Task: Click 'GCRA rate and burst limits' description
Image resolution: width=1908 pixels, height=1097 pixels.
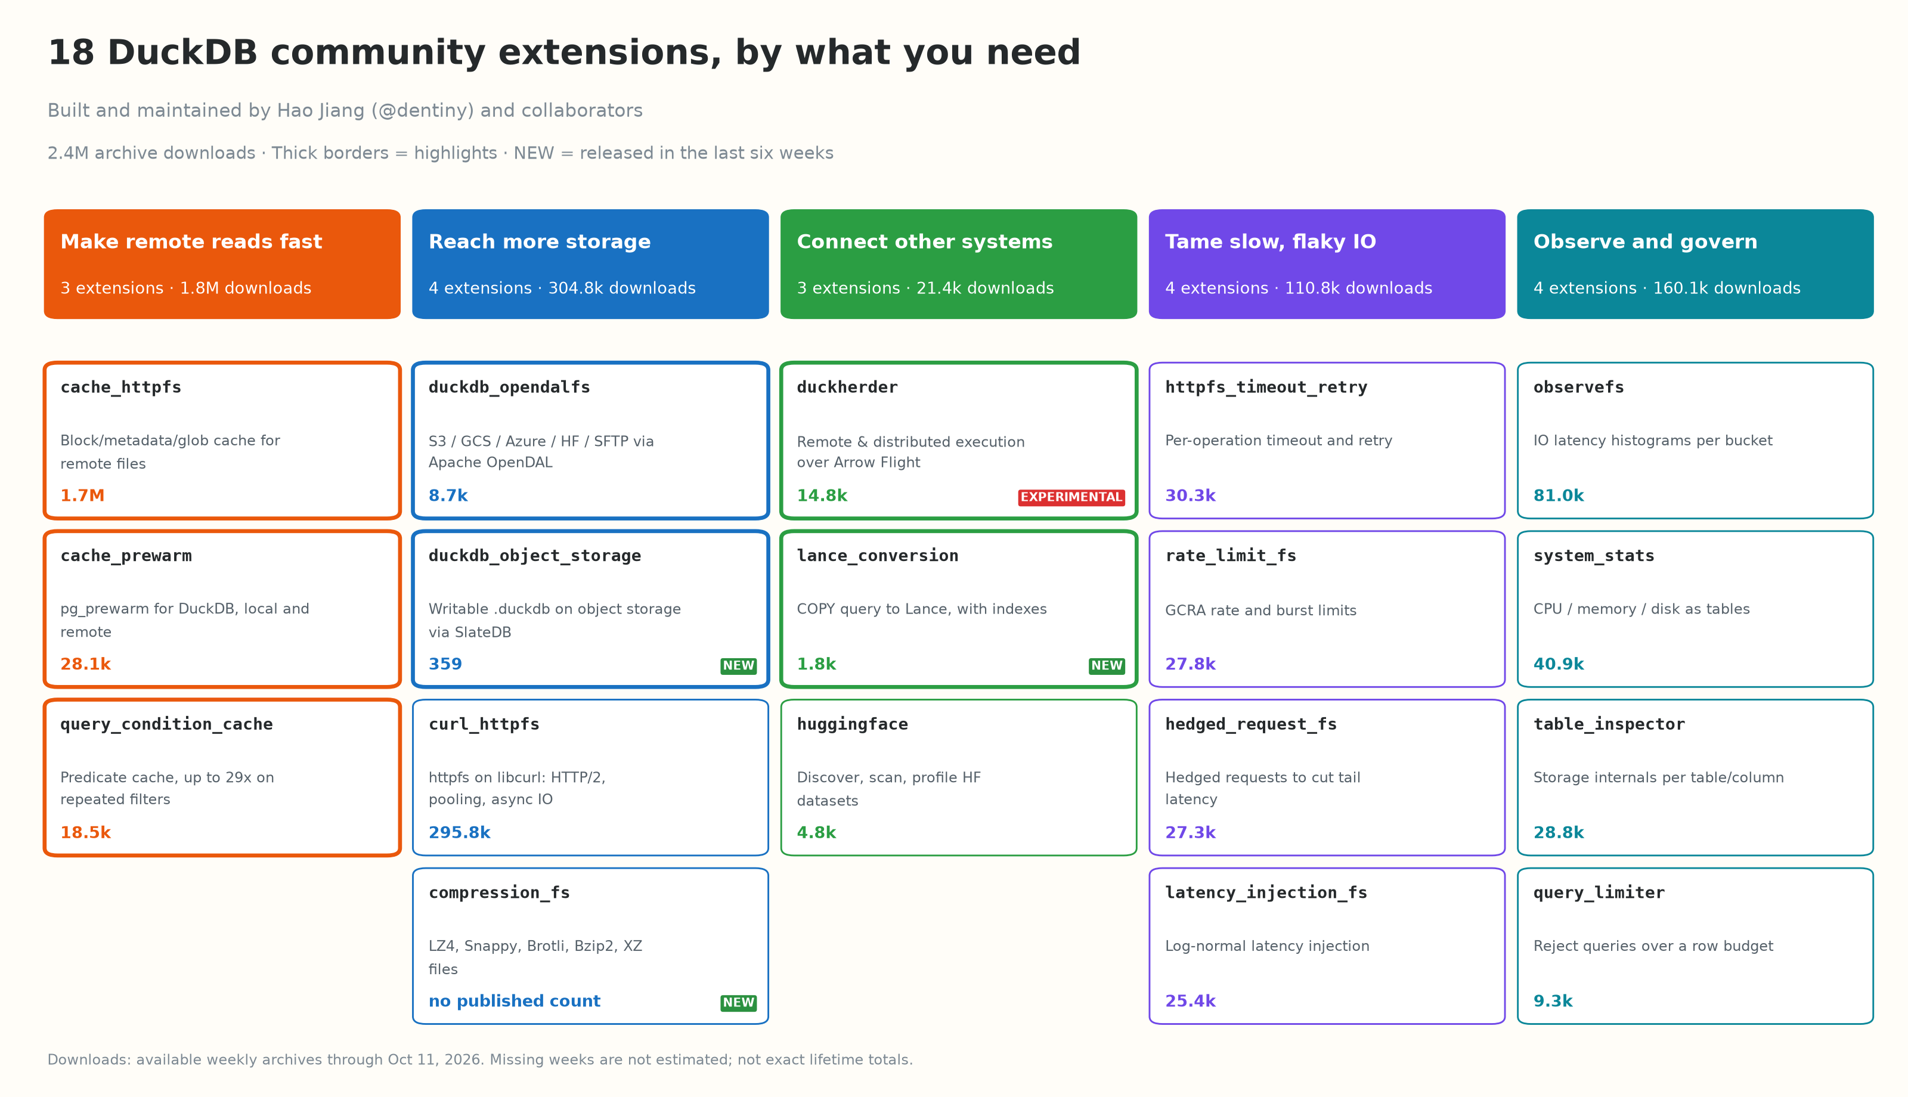Action: click(x=1261, y=611)
